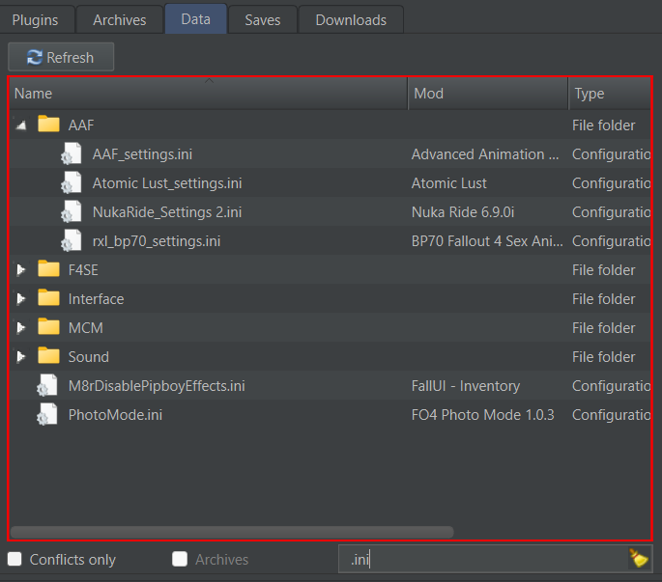Click the rxl_bp70_settings.ini file icon
Image resolution: width=662 pixels, height=582 pixels.
coord(72,240)
